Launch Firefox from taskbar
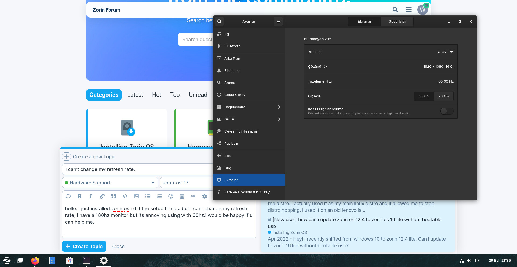The height and width of the screenshot is (267, 517). (35, 260)
